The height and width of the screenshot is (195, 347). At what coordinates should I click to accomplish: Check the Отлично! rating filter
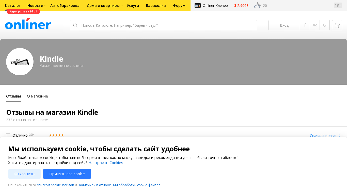click(8, 135)
